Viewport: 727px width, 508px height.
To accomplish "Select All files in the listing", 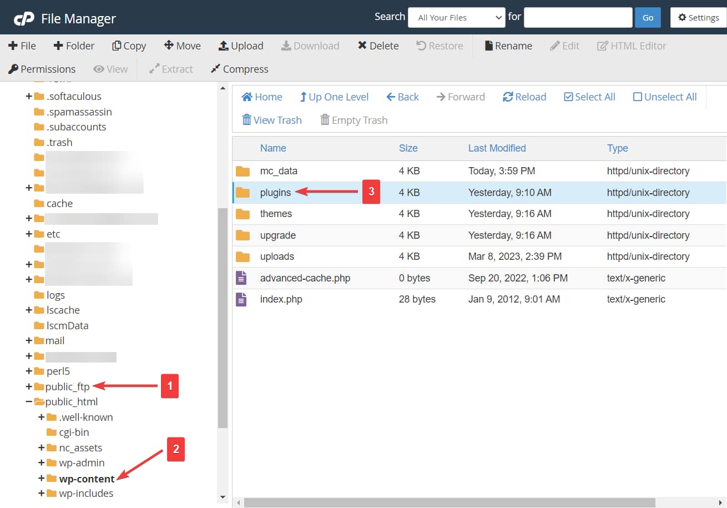I will pyautogui.click(x=589, y=97).
